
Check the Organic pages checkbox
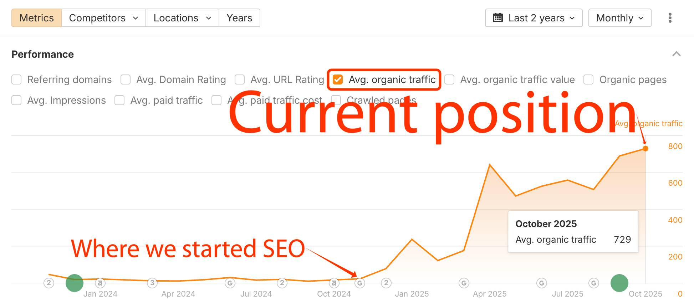588,79
